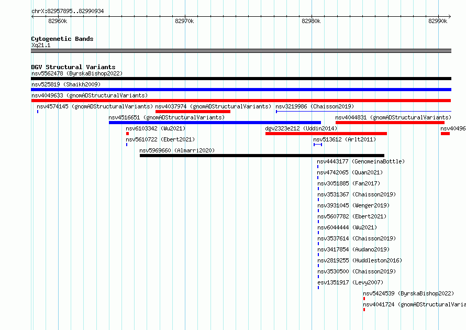The image size is (466, 330).
Task: Click nsv3537614 (Chaisson2019) label
Action: pyautogui.click(x=357, y=238)
